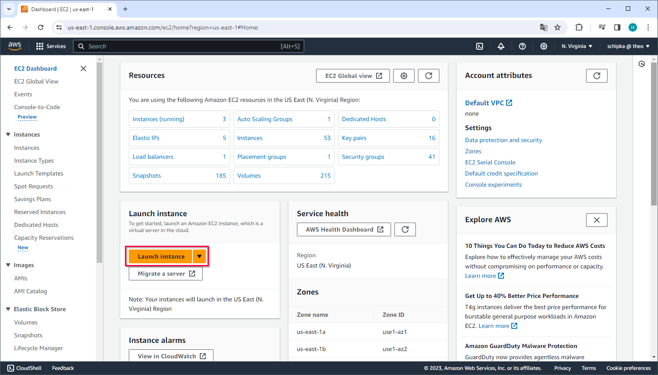This screenshot has width=658, height=375.
Task: Open the Services grid menu
Action: pos(51,46)
